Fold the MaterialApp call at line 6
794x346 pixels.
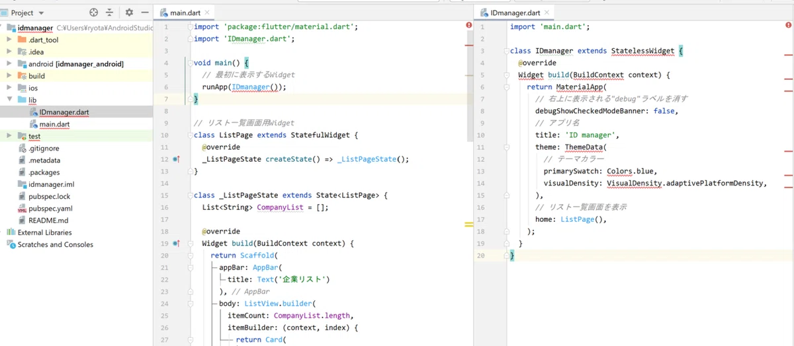point(506,87)
